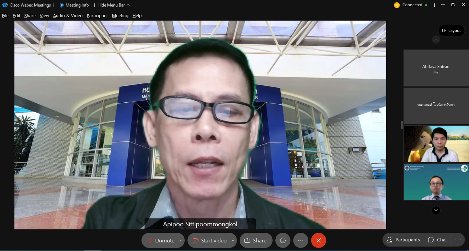The width and height of the screenshot is (469, 251).
Task: Start video with the camera button
Action: click(x=209, y=240)
